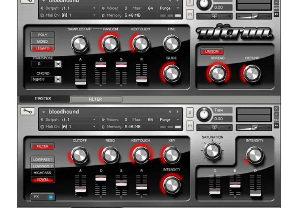Click the KEYTOUCH knob in master panel
Image resolution: width=298 pixels, height=208 pixels.
[x=141, y=44]
